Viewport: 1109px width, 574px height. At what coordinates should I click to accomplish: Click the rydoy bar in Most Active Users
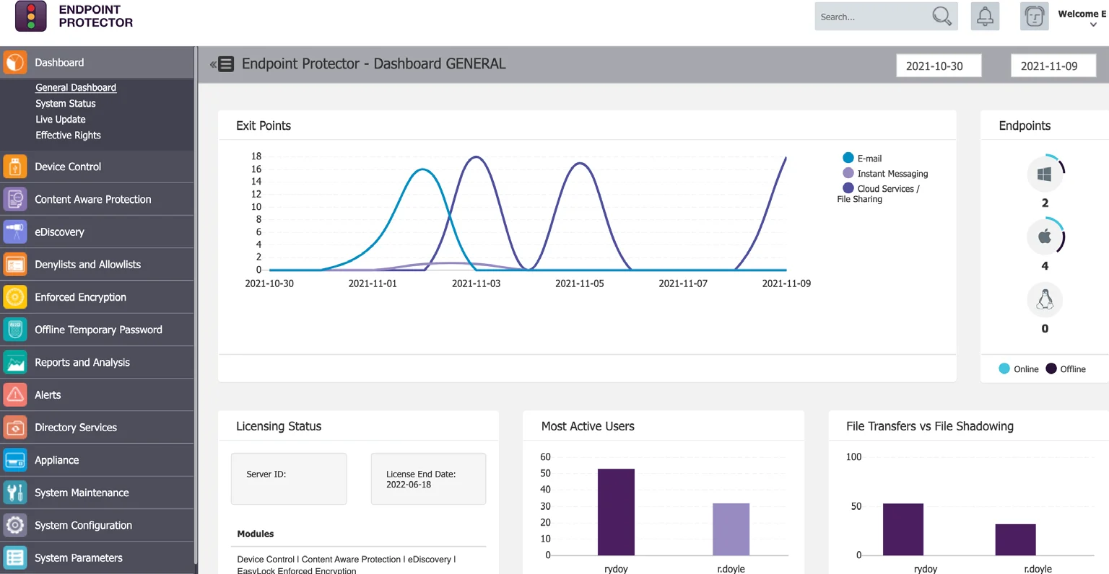[x=616, y=512]
